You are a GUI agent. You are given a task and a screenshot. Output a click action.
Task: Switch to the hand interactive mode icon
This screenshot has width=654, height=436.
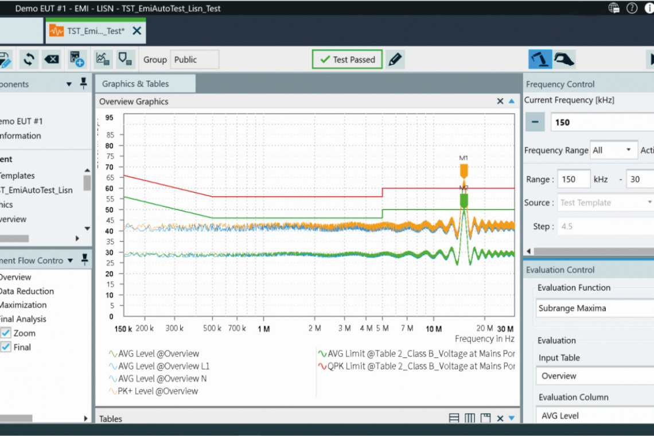564,59
